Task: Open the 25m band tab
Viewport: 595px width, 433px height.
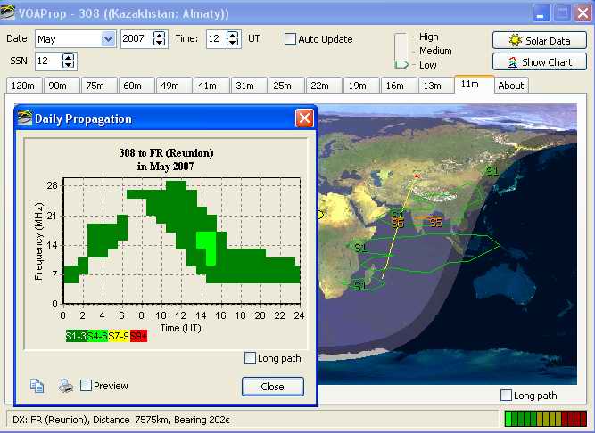Action: coord(286,86)
